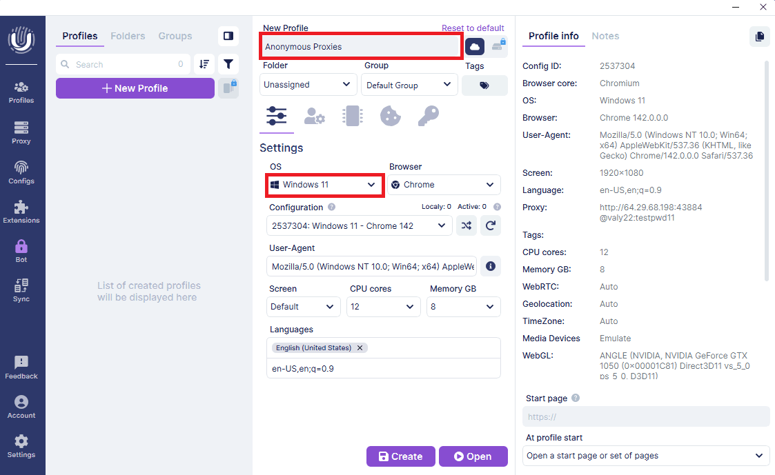The height and width of the screenshot is (475, 775).
Task: Open the CPU cores dropdown
Action: pyautogui.click(x=383, y=306)
